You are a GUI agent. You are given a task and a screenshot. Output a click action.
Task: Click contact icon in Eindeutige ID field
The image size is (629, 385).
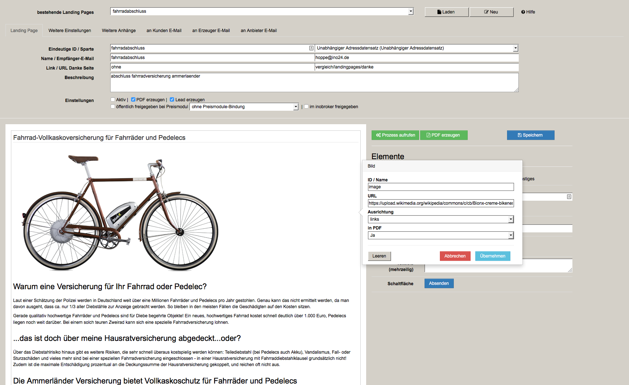pyautogui.click(x=311, y=48)
